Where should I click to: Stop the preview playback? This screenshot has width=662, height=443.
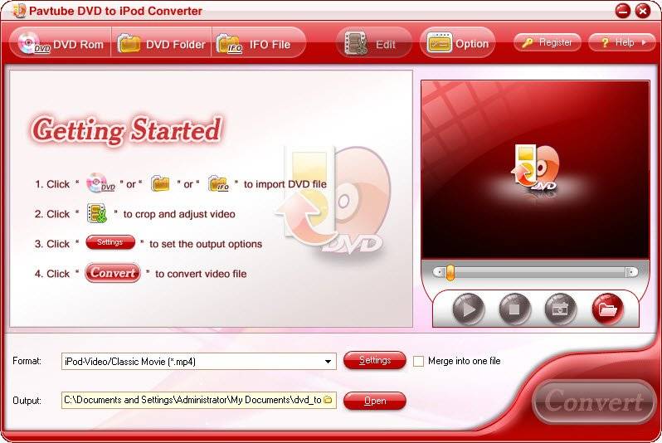pos(514,309)
